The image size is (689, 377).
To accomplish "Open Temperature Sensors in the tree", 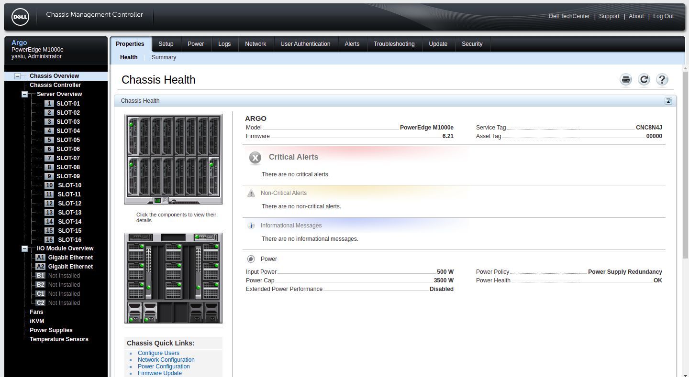I will coord(59,339).
